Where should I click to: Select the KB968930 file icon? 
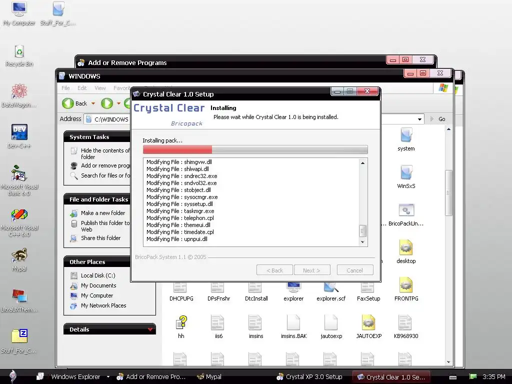[x=406, y=327]
